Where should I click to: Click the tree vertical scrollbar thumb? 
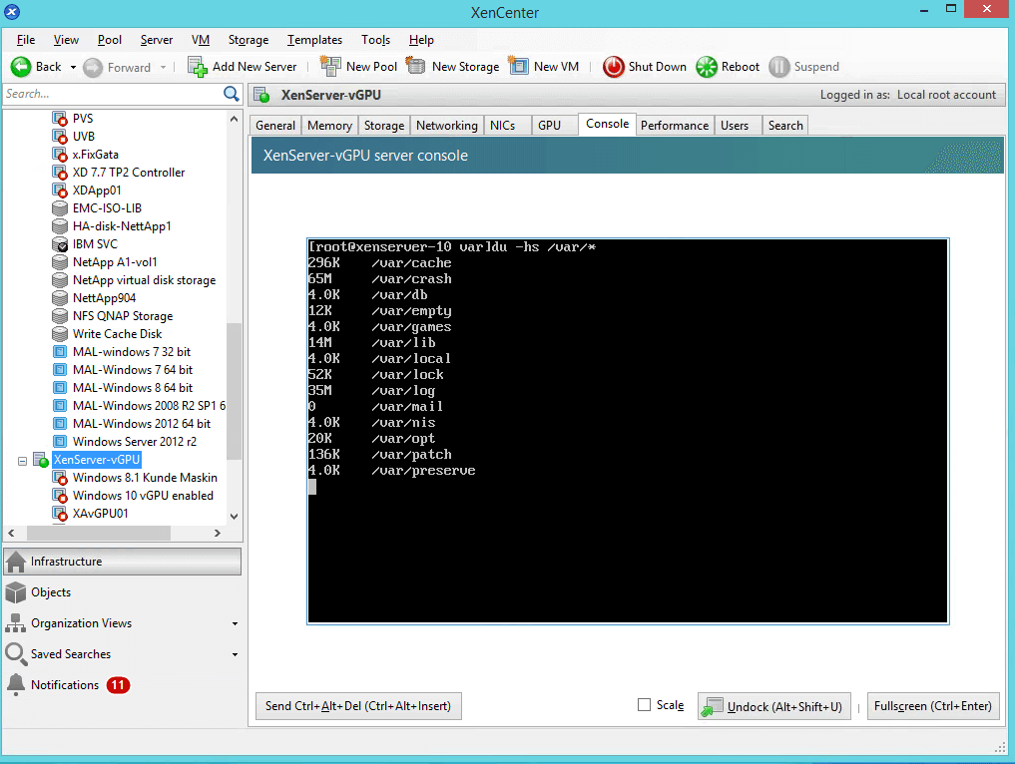click(x=234, y=391)
